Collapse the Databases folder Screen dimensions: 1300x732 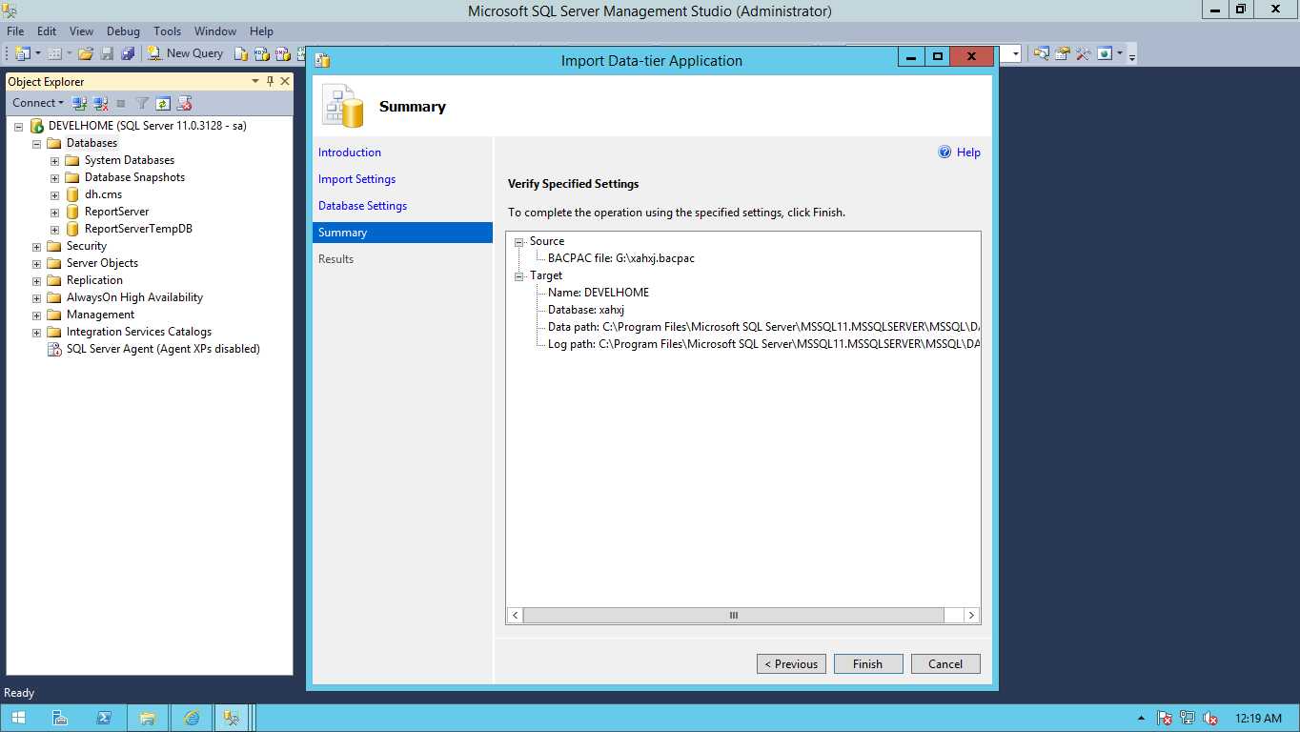click(x=36, y=143)
